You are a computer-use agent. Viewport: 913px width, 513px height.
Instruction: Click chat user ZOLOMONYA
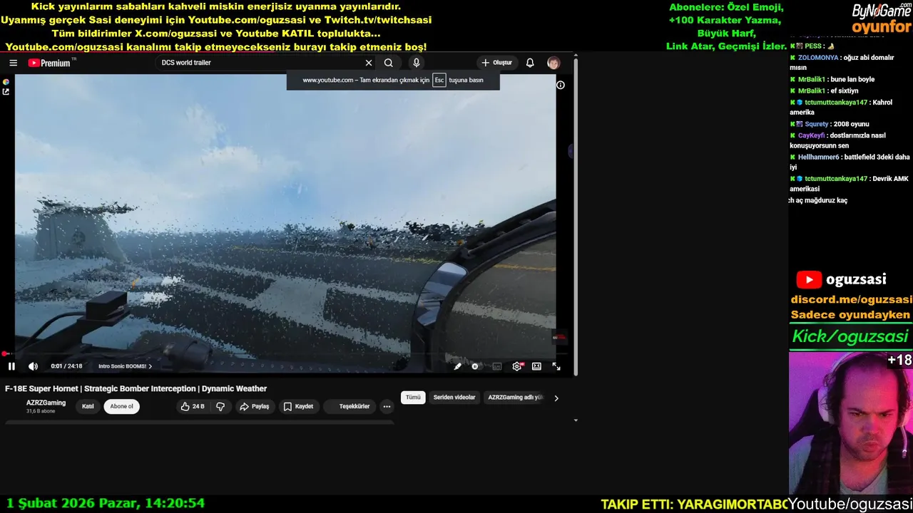(817, 58)
